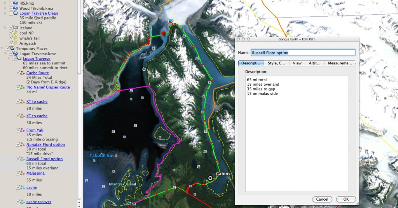Collapse the Temporary Places folder

pyautogui.click(x=3, y=49)
